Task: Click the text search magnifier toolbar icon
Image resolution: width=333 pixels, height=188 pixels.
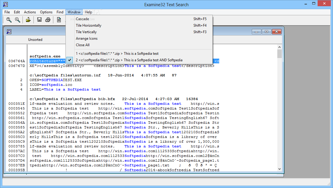Action: 9,20
